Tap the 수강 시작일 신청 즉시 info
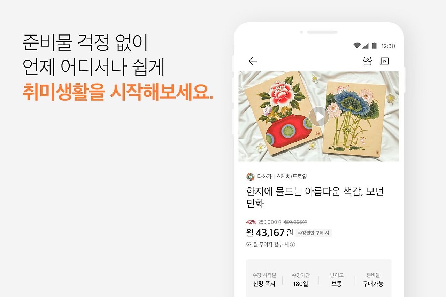This screenshot has width=446, height=297. [264, 280]
